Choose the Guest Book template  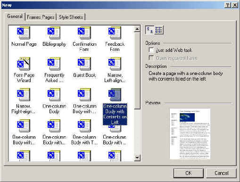click(x=84, y=64)
